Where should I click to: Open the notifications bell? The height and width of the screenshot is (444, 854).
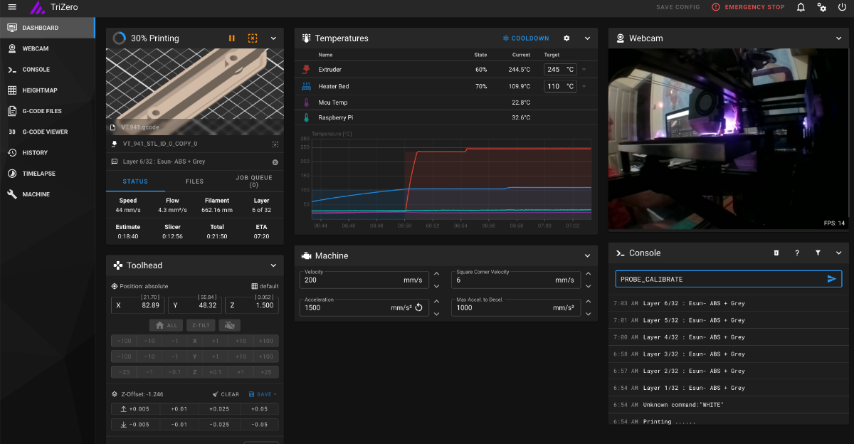801,7
